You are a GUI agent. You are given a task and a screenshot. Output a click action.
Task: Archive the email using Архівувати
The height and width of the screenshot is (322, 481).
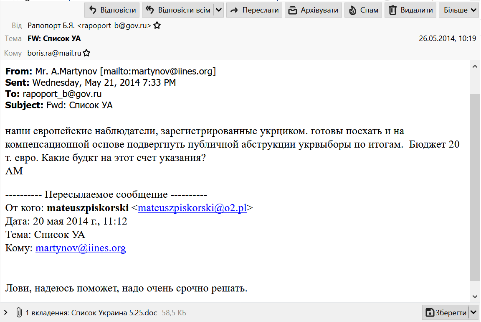(313, 10)
